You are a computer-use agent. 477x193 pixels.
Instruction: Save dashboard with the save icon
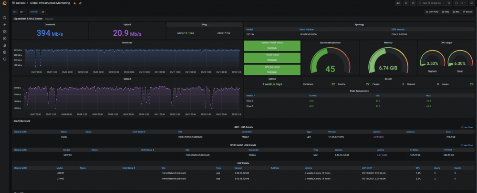[x=406, y=3]
